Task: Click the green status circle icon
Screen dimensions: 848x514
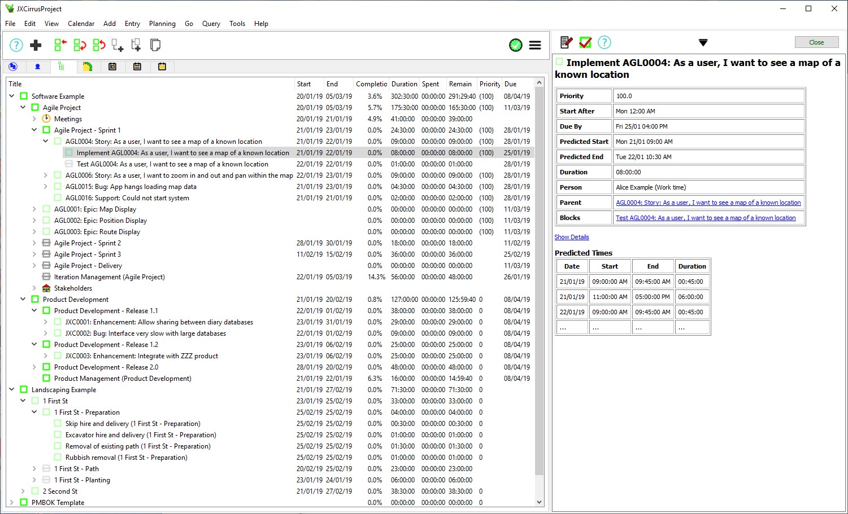Action: point(516,45)
